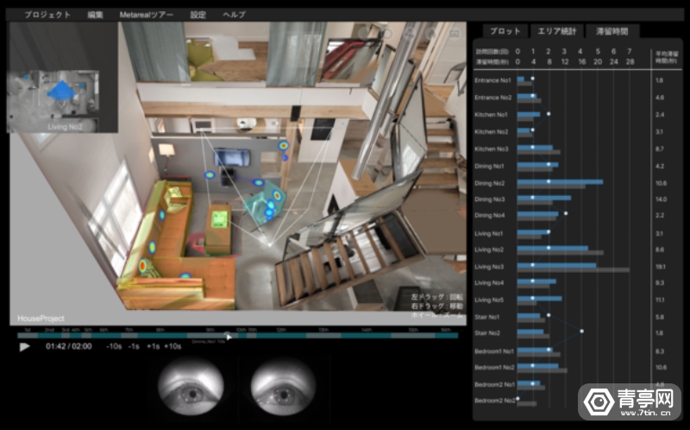
Task: Step forward one second with +1s
Action: click(x=153, y=346)
